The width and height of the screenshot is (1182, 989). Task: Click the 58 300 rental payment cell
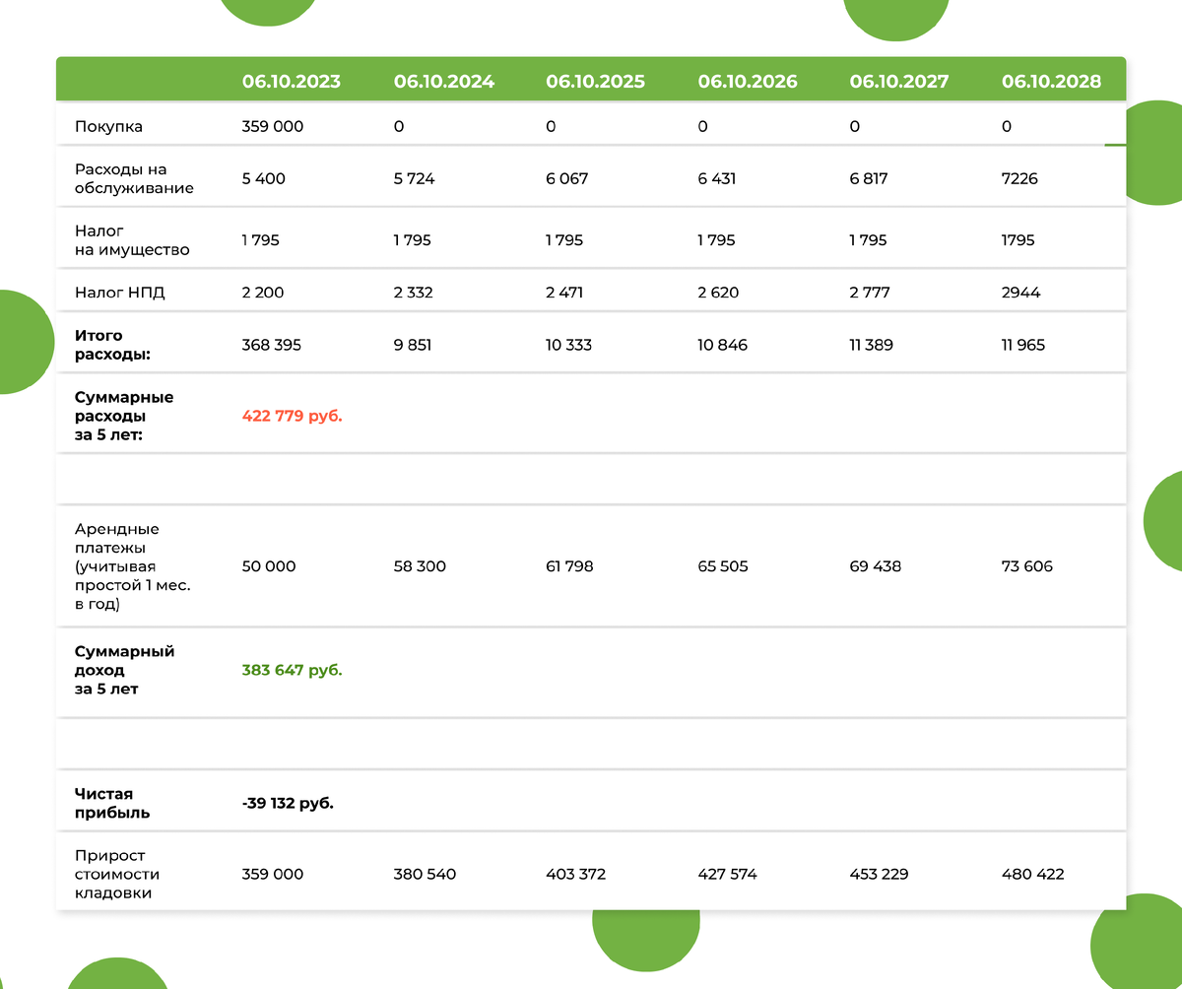tap(420, 567)
